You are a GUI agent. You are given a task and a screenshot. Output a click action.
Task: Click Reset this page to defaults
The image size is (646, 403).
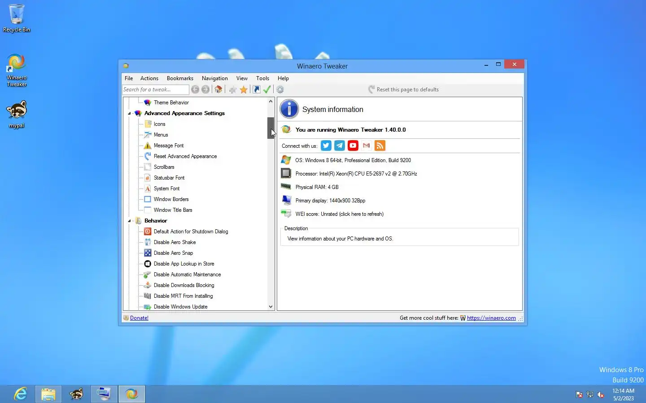[x=403, y=90]
